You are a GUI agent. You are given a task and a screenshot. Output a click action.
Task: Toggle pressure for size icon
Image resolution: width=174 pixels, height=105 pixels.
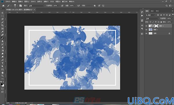(x=99, y=6)
